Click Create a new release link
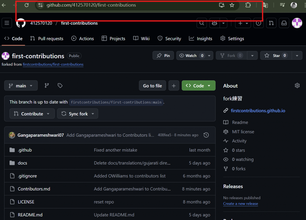Viewport: 306px width, 220px height. [x=241, y=204]
